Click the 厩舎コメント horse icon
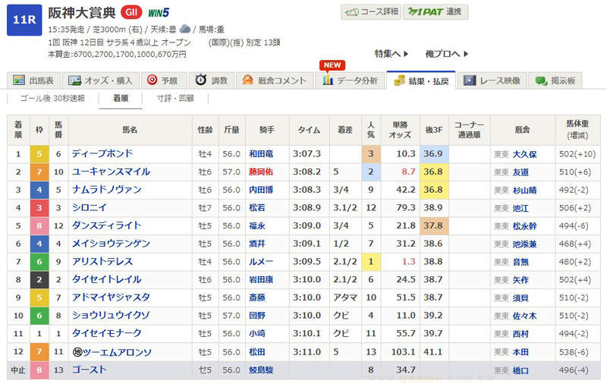The height and width of the screenshot is (384, 607). 248,80
